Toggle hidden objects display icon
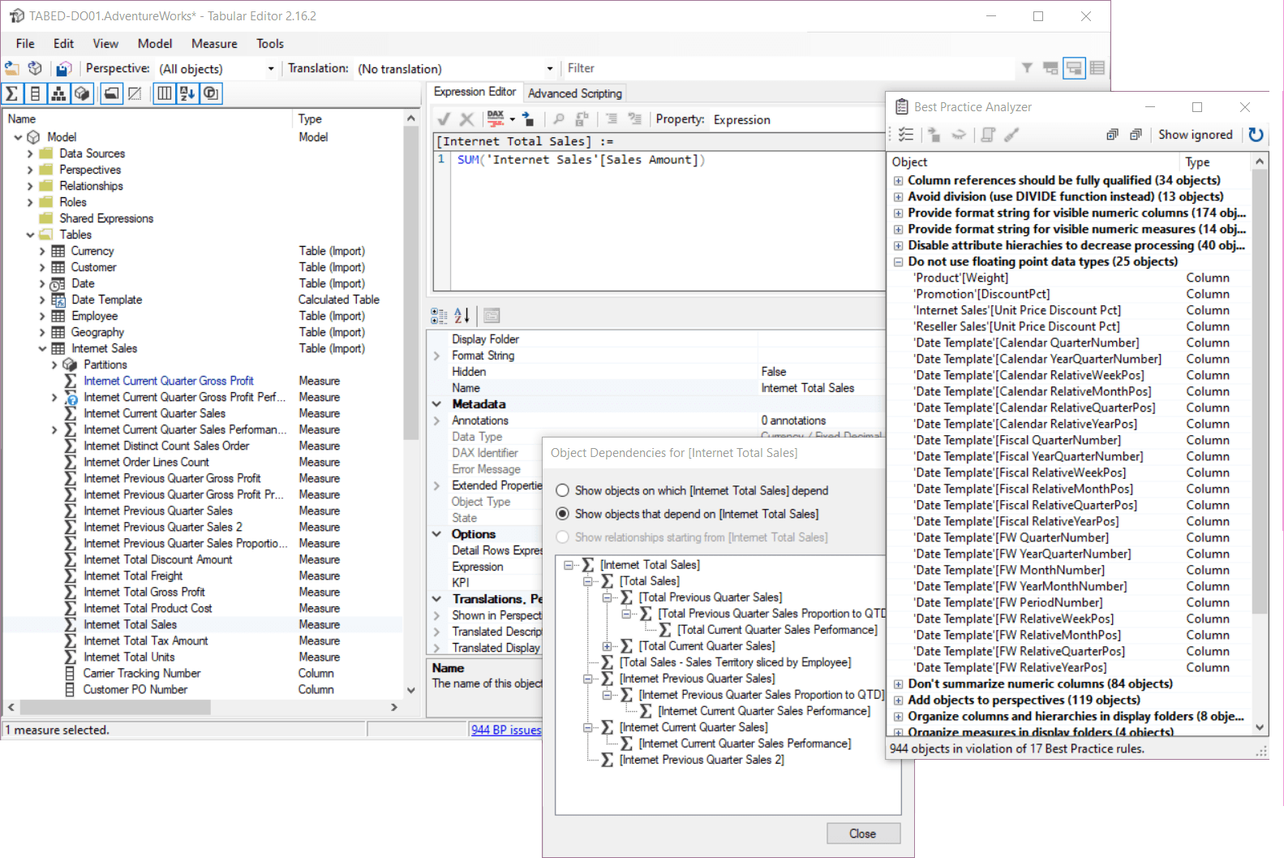This screenshot has height=858, width=1284. click(x=135, y=93)
